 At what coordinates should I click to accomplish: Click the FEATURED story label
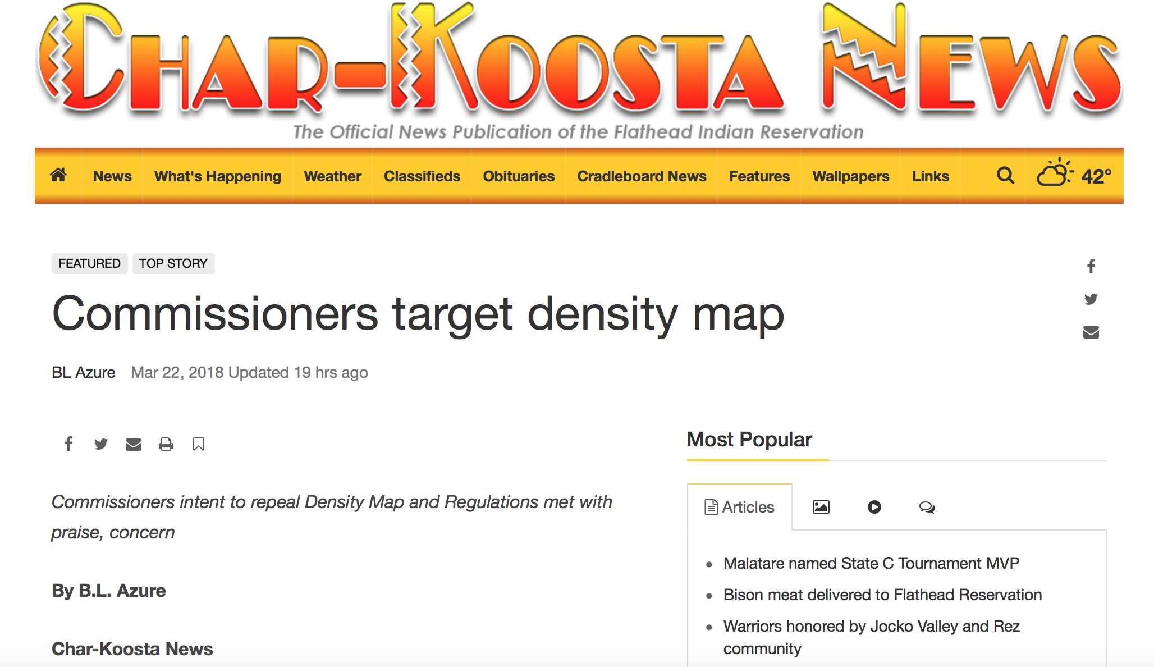click(89, 263)
